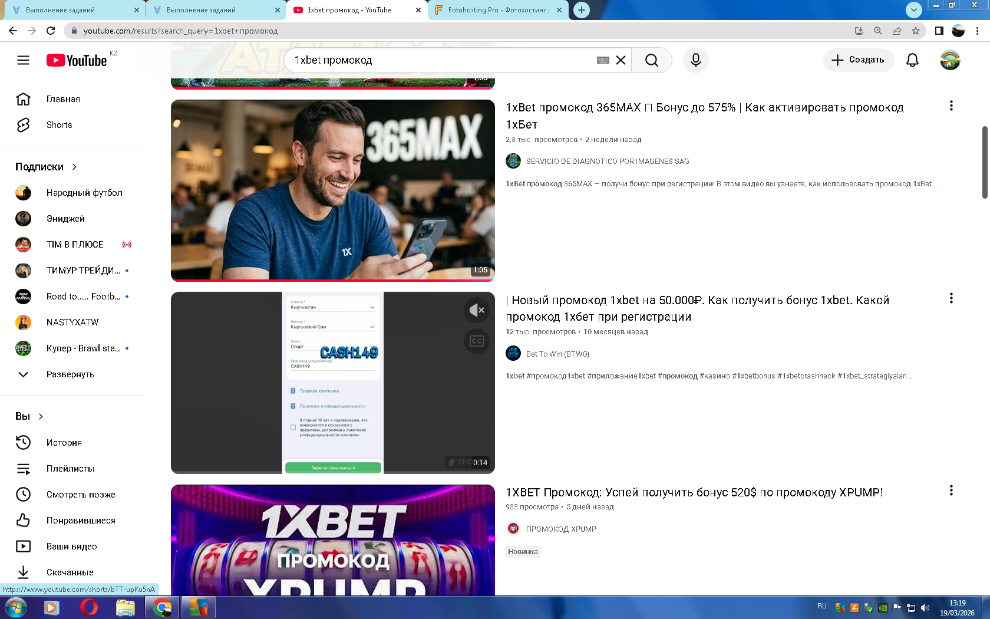Image resolution: width=990 pixels, height=619 pixels.
Task: Open Shorts from the sidebar
Action: 59,125
